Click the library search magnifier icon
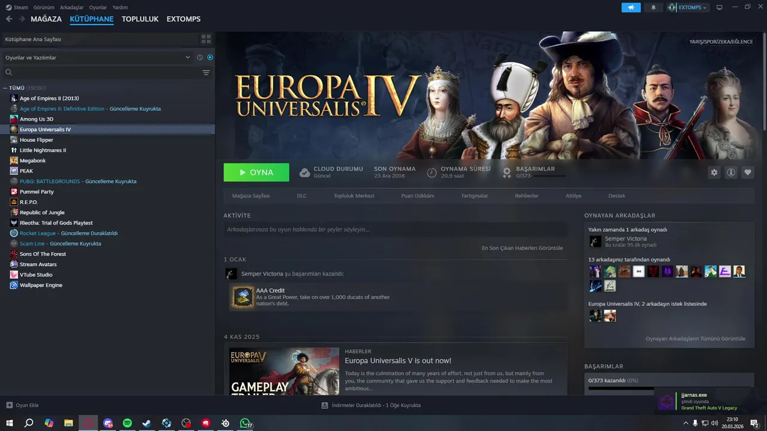The image size is (767, 431). pyautogui.click(x=8, y=72)
